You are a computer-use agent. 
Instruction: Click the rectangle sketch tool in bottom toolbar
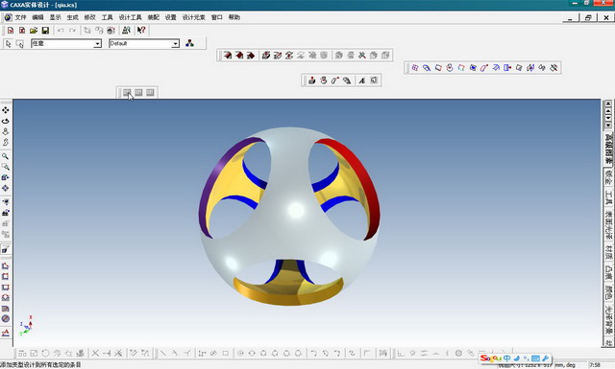pos(226,353)
